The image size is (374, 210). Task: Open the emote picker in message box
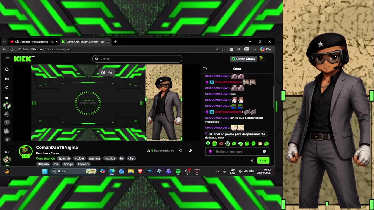(x=264, y=151)
